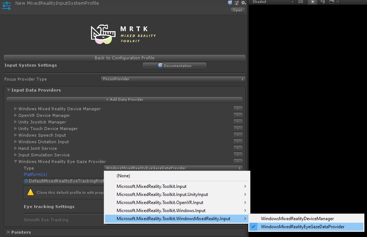Open the Documentation button

(174, 66)
